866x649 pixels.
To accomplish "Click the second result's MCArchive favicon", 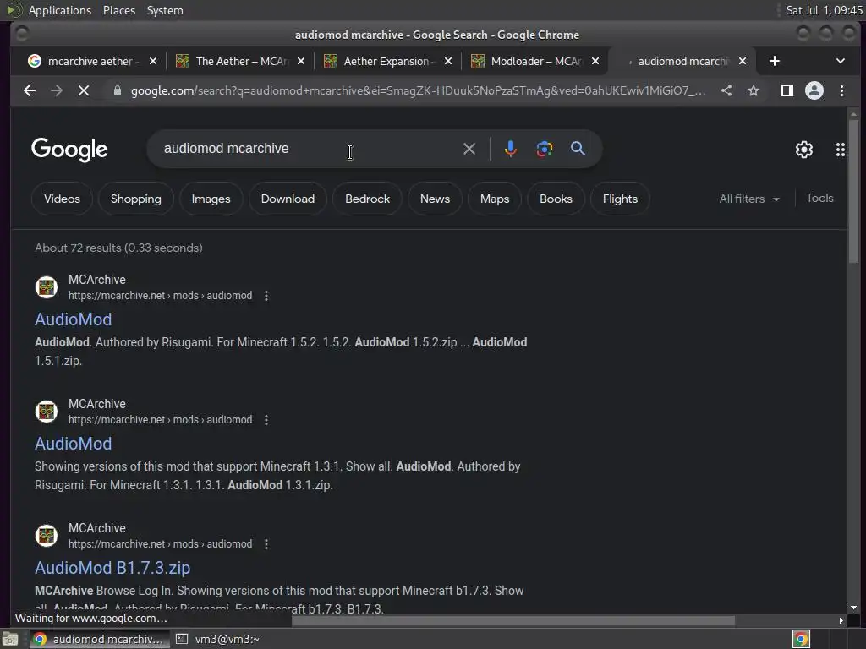I will tap(47, 412).
